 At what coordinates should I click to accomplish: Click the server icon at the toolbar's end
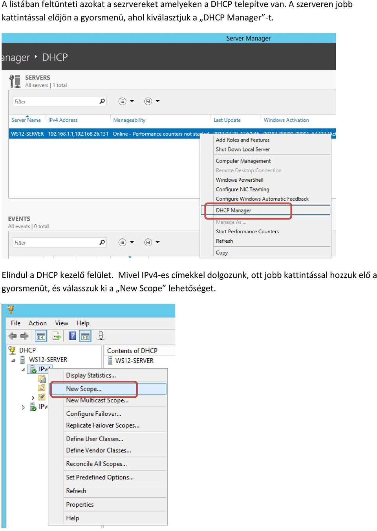[x=101, y=336]
